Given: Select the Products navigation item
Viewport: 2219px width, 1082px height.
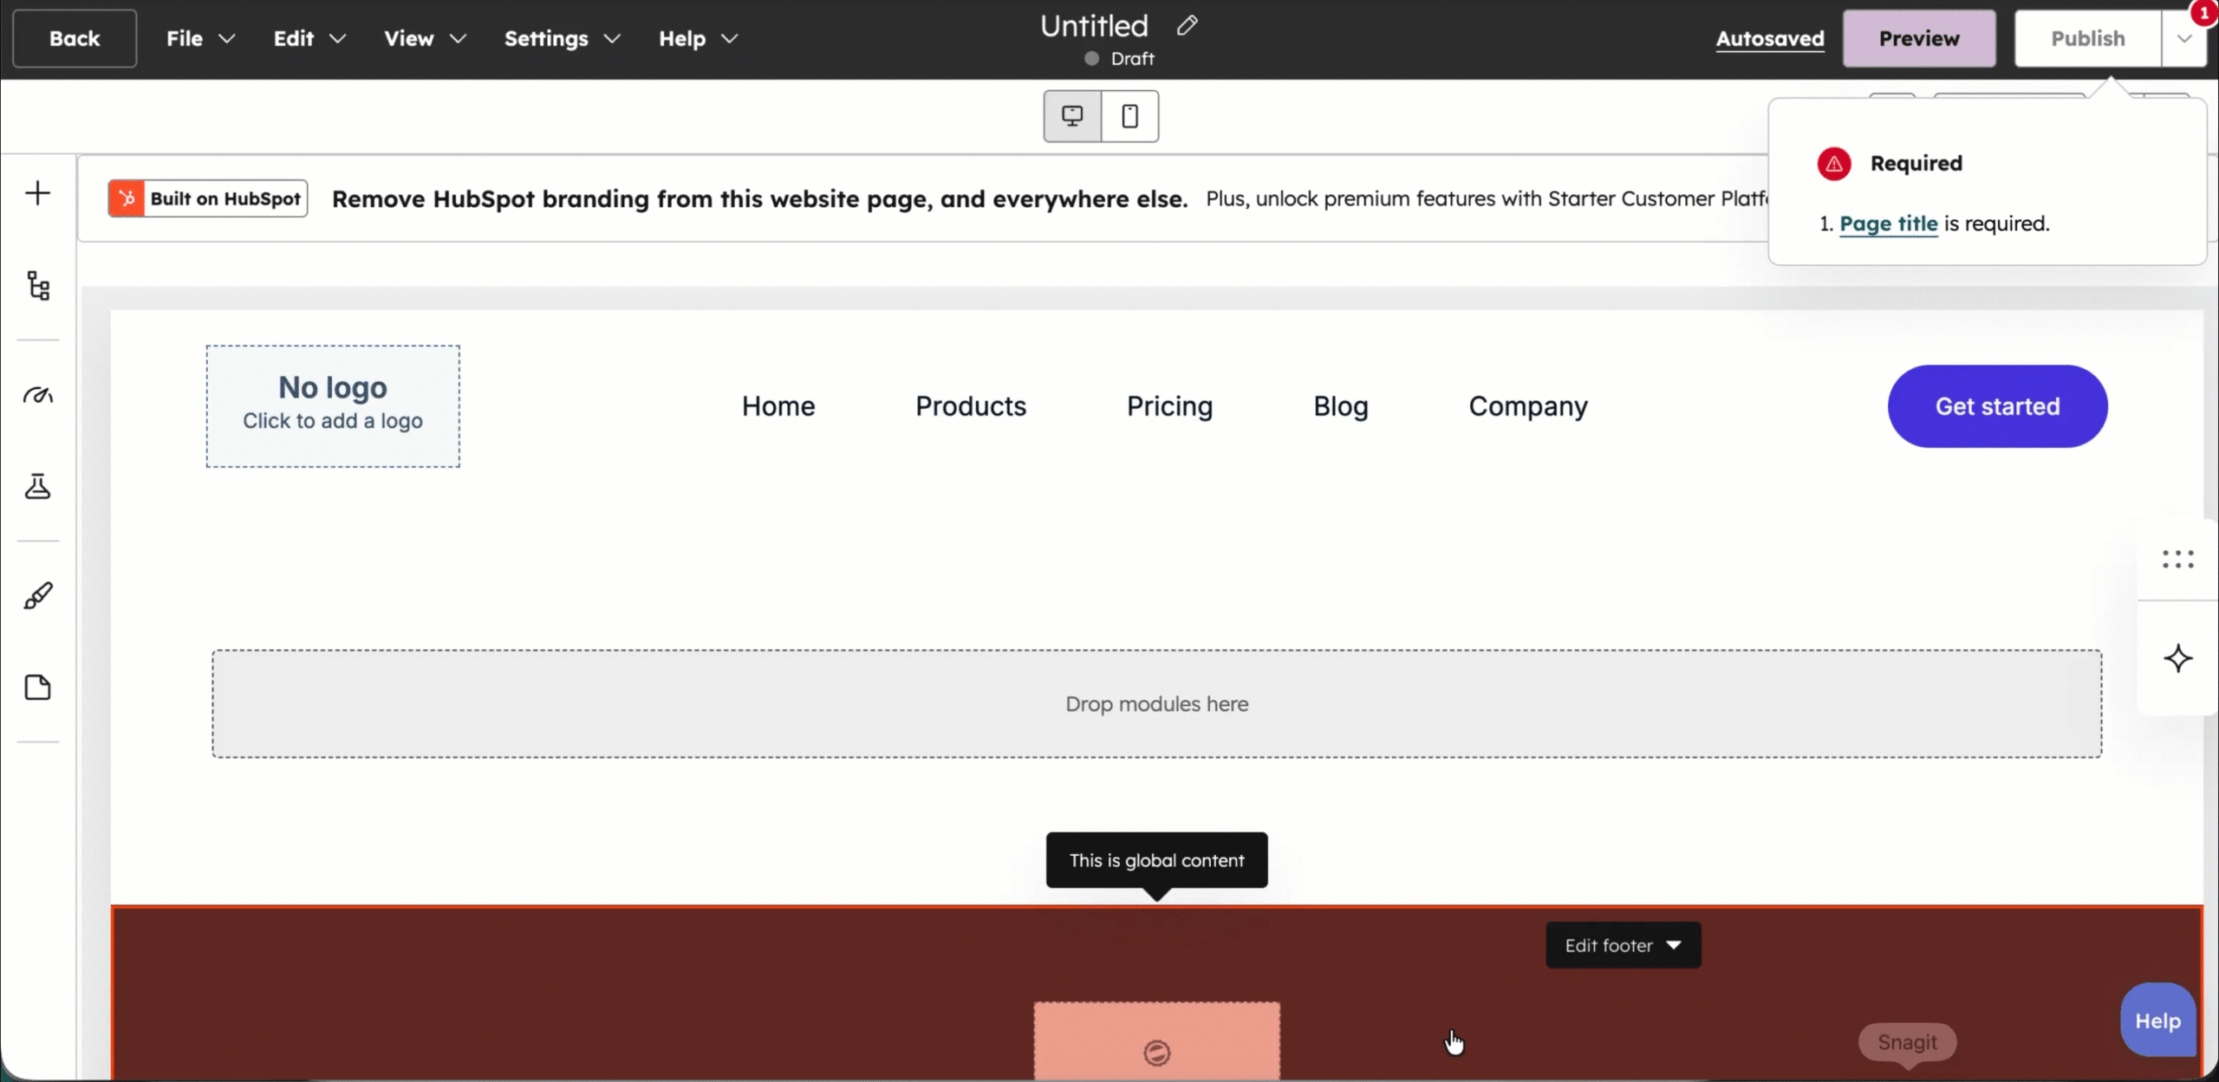Looking at the screenshot, I should (971, 406).
